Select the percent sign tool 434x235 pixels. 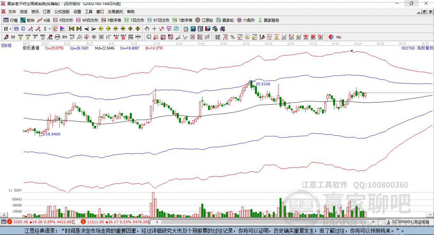click(x=233, y=37)
